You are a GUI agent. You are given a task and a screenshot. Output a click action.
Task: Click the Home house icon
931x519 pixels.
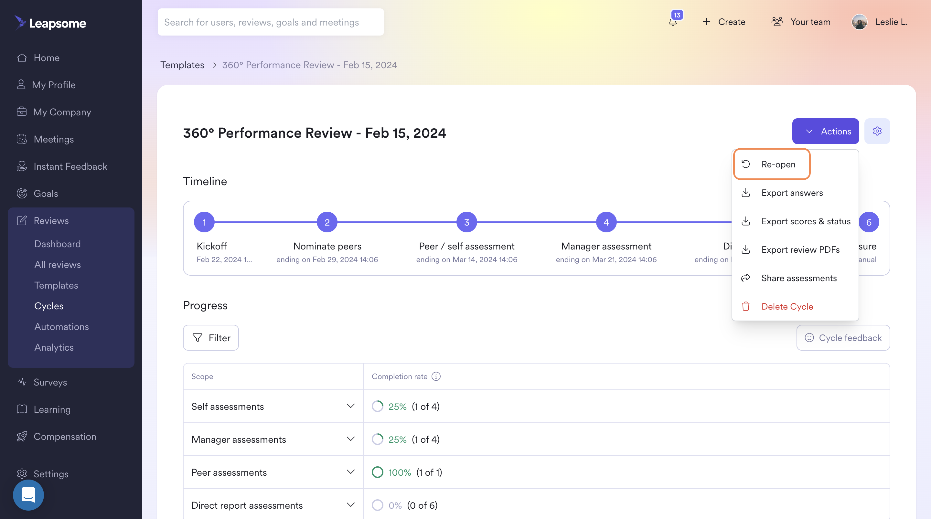pos(22,58)
